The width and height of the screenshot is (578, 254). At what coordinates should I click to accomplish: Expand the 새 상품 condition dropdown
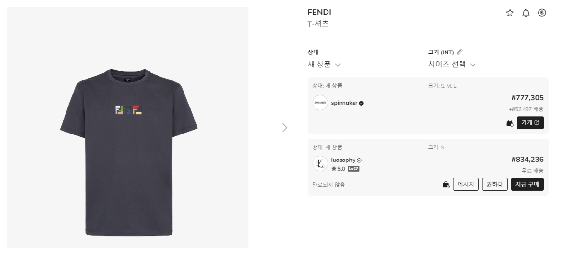click(x=324, y=65)
